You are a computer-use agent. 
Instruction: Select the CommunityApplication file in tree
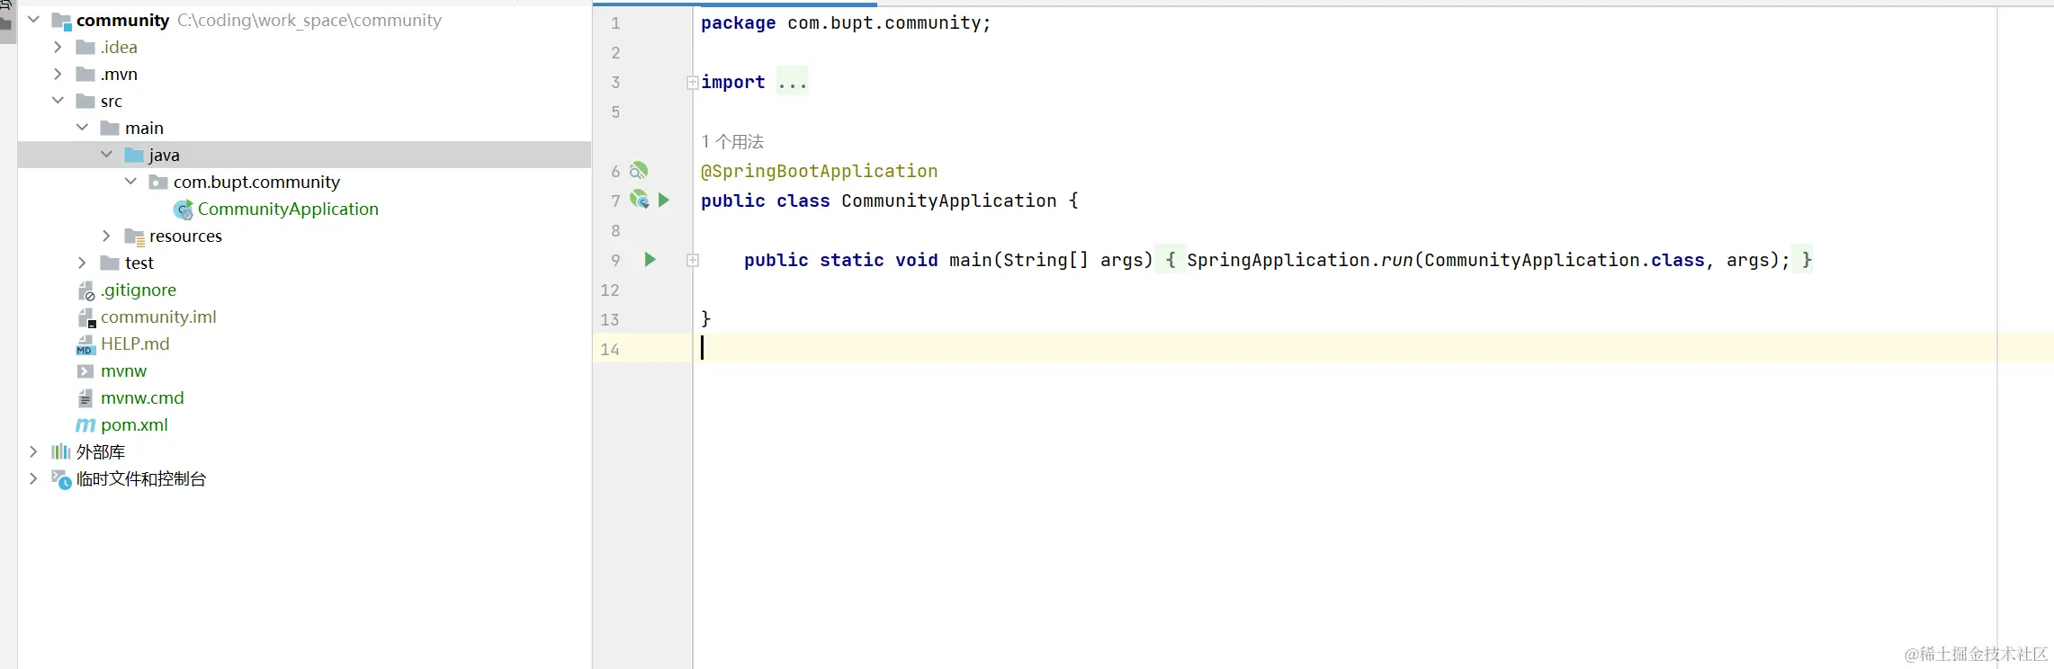[288, 209]
